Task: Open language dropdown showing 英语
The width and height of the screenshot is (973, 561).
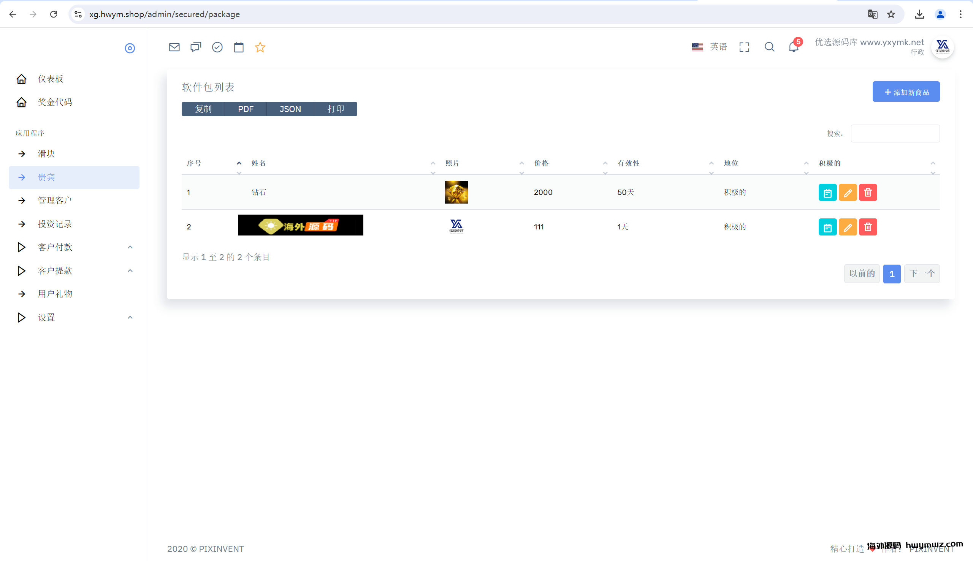Action: click(709, 47)
